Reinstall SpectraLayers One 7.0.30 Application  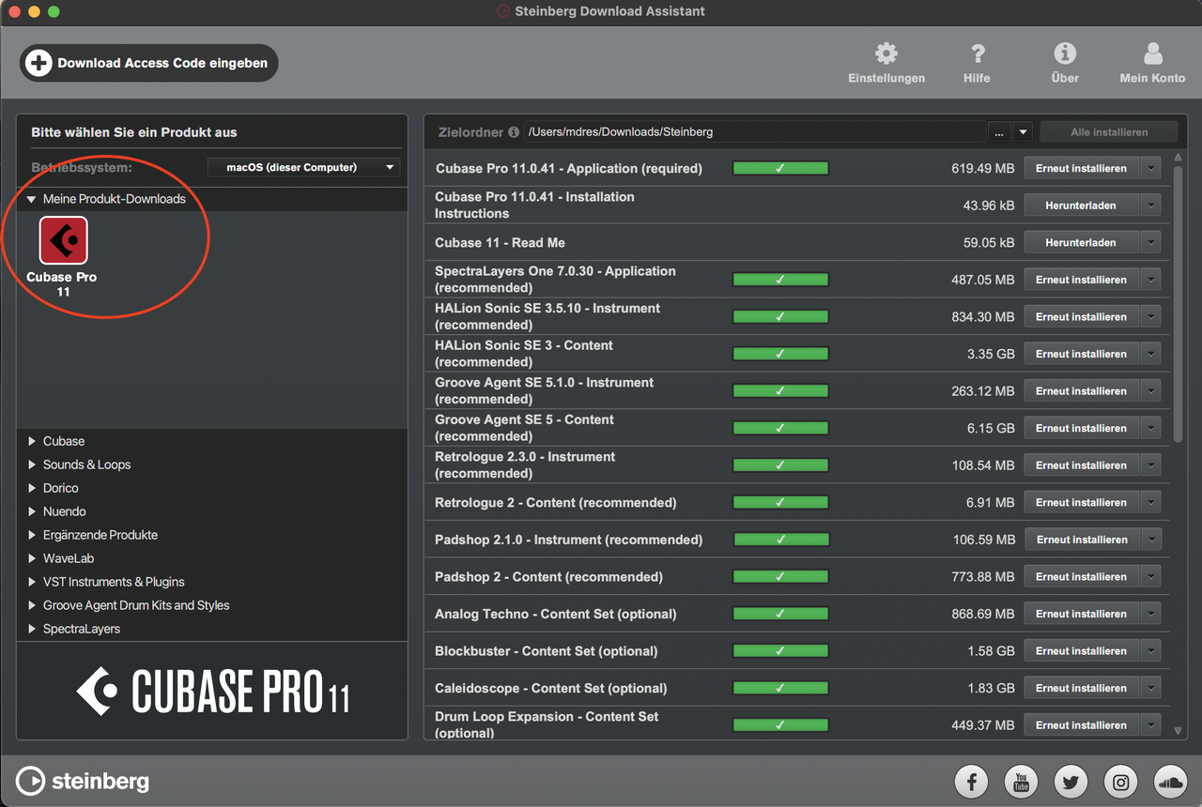1081,280
